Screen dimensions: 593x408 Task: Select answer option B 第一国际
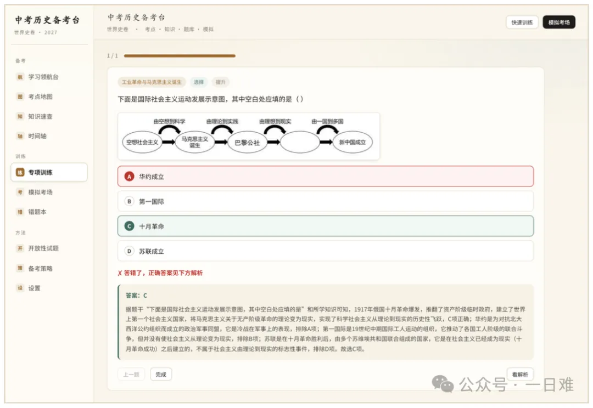326,201
